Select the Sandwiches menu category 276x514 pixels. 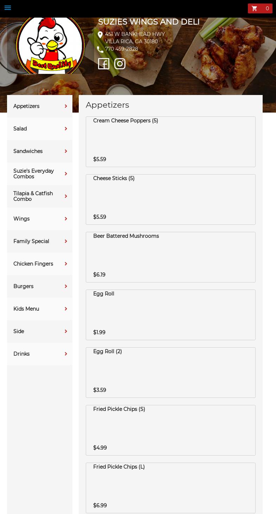click(x=28, y=151)
